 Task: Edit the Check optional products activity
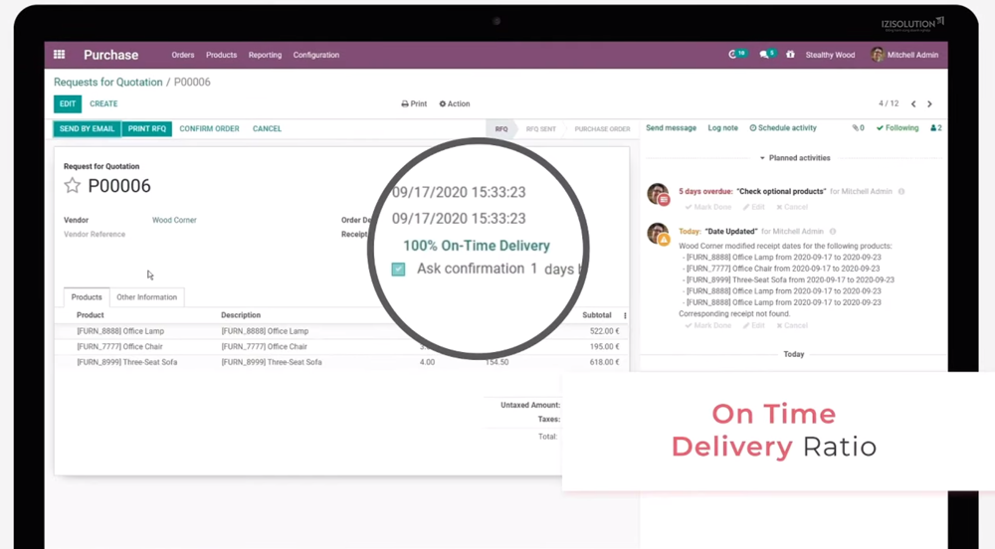click(x=754, y=207)
